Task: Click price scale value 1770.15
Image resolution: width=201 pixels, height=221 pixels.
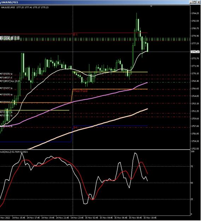Action: click(195, 74)
